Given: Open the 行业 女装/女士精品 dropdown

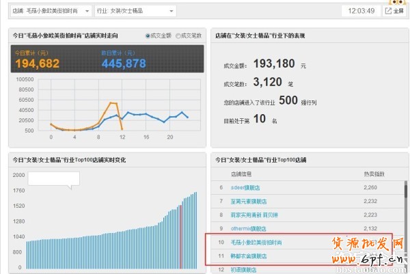Looking at the screenshot, I should (134, 11).
